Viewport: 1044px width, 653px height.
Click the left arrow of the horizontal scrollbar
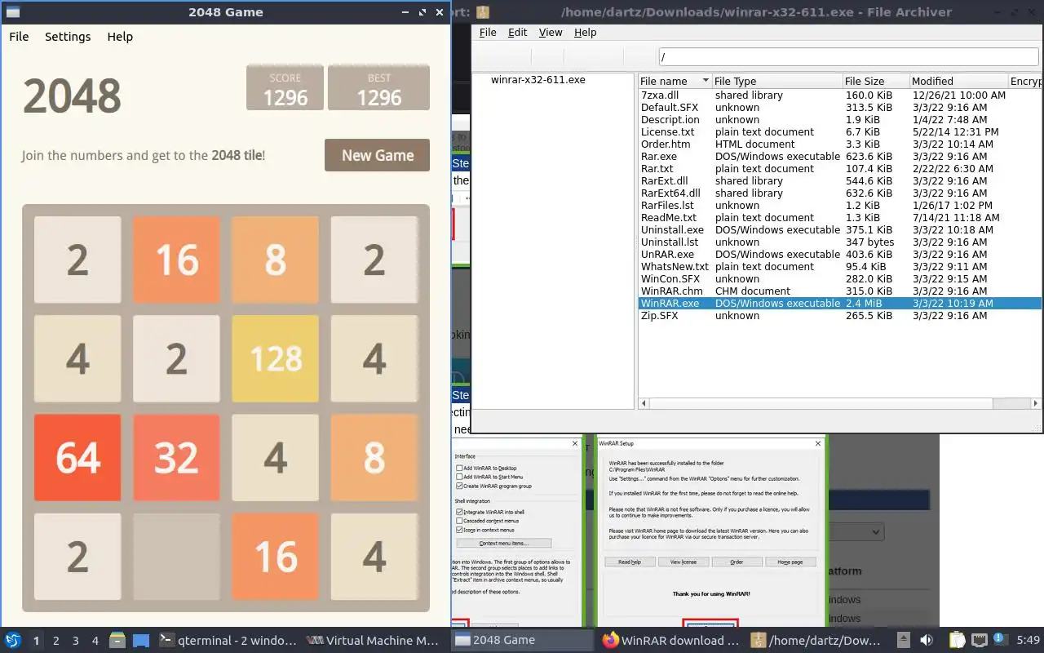tap(644, 403)
